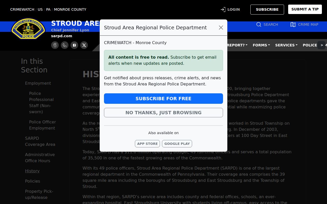
Task: Open Police Professional Staff (Non-sworn) page
Action: coord(41,103)
